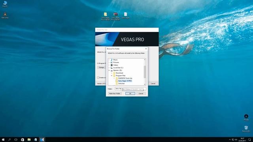Expand the Videos tree node
Image resolution: width=253 pixels, height=142 pixels.
(109, 65)
